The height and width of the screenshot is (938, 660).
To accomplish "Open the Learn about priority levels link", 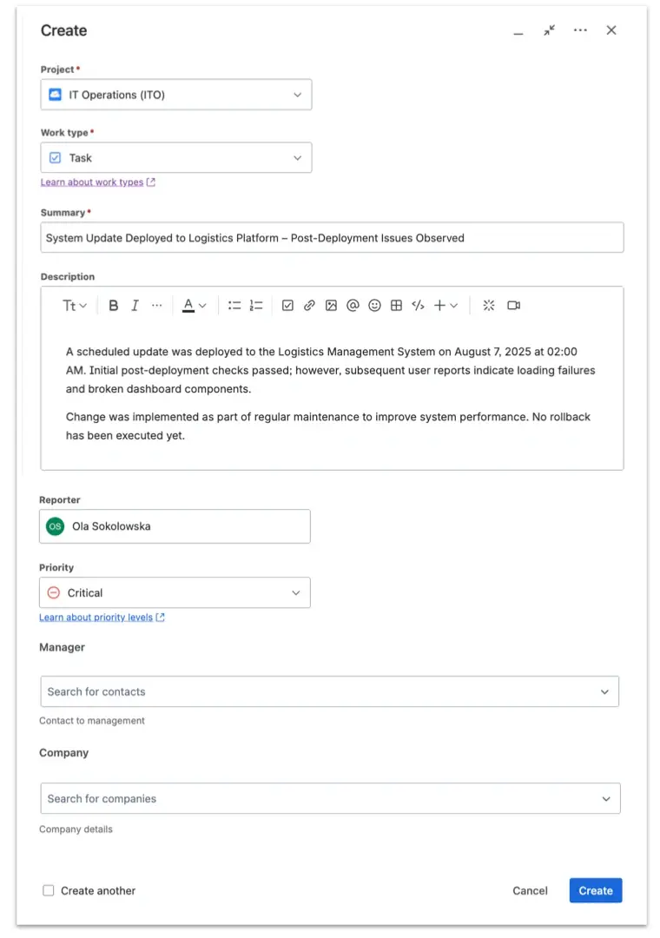I will click(96, 617).
